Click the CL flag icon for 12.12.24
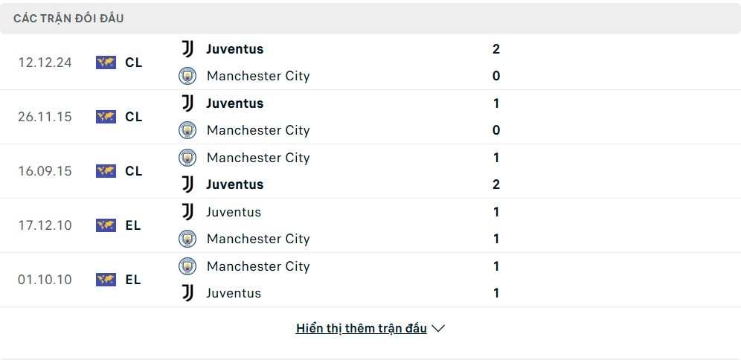This screenshot has width=741, height=360. 106,62
